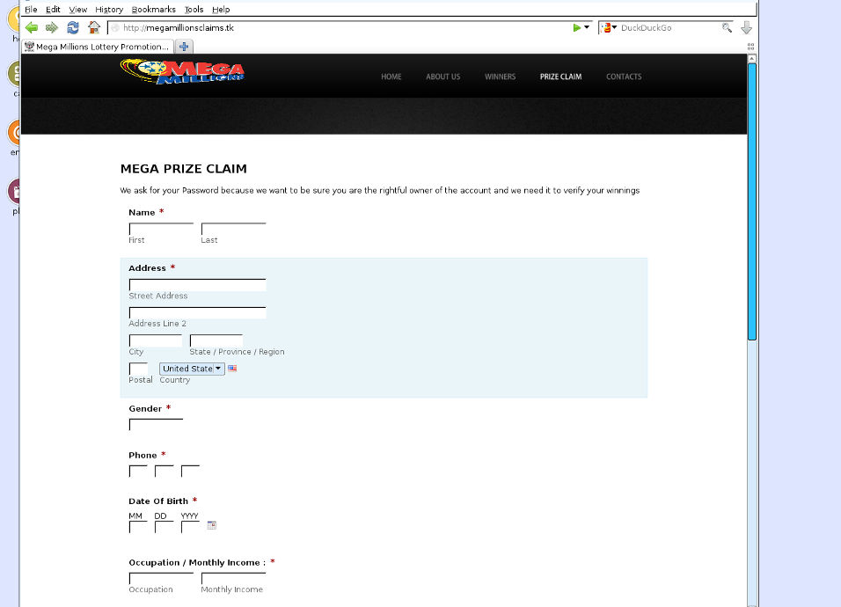Click the second Phone number box

[x=165, y=472]
